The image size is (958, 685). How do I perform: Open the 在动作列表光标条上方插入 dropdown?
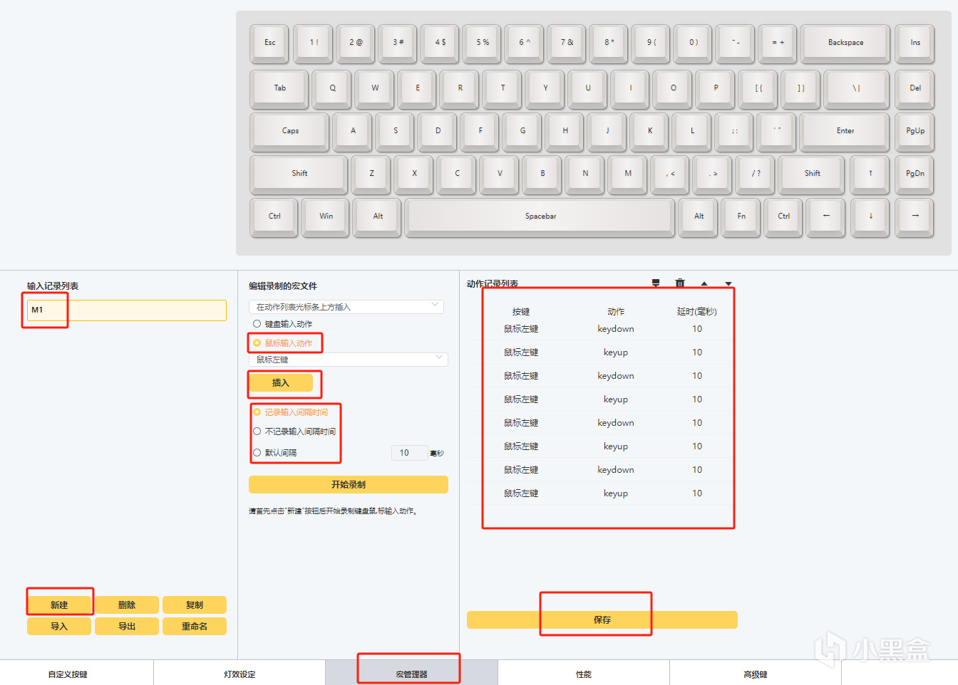[346, 307]
